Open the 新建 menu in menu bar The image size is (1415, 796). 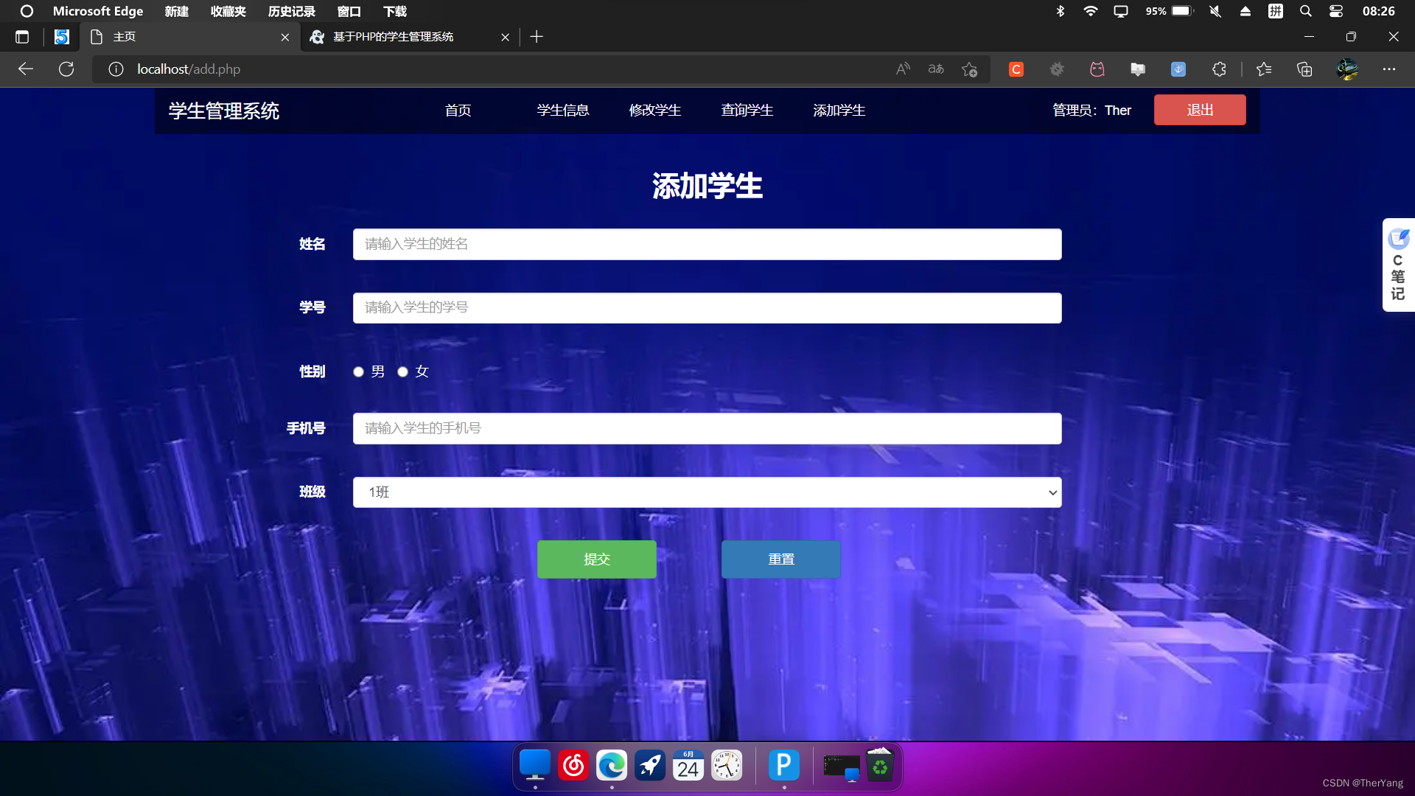tap(177, 11)
